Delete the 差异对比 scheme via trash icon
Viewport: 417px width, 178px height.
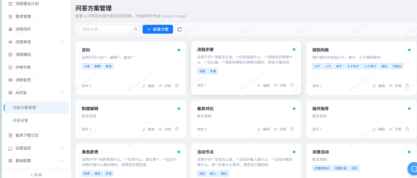[292, 129]
